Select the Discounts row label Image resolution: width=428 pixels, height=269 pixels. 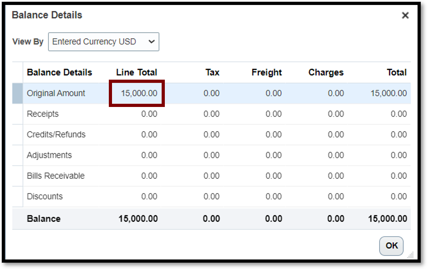[x=45, y=197]
